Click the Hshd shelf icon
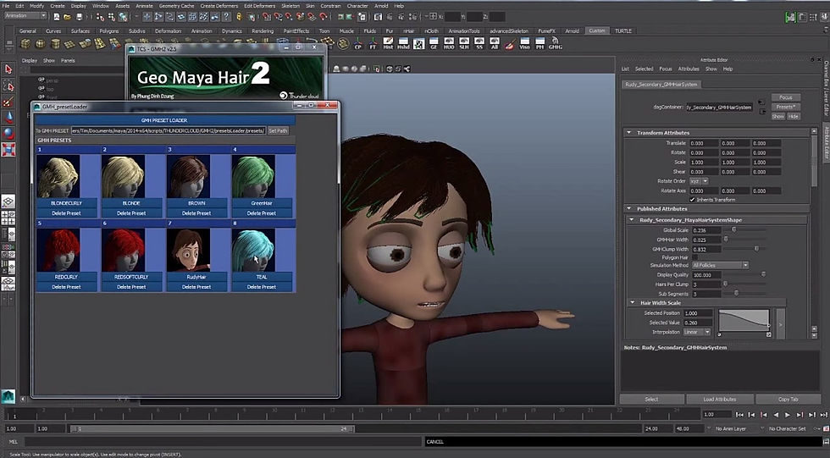Viewport: 830px width, 458px height. point(403,43)
